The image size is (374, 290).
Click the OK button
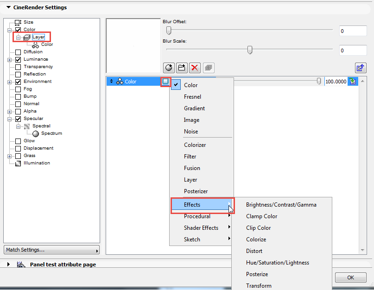[351, 277]
